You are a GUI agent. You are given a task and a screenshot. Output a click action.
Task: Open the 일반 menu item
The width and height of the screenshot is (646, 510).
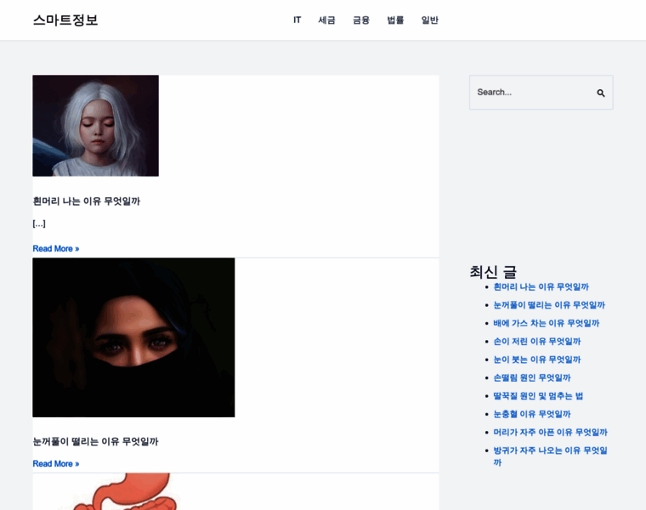click(x=430, y=20)
